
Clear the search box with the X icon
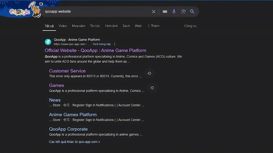(154, 12)
